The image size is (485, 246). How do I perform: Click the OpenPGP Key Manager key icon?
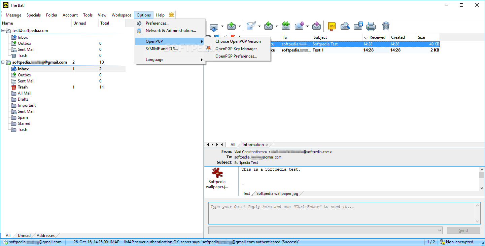tap(209, 49)
